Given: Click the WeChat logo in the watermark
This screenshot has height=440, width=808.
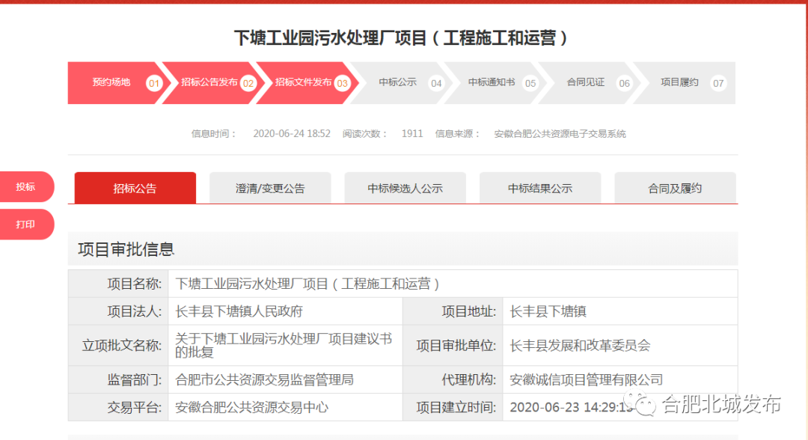Looking at the screenshot, I should [646, 405].
